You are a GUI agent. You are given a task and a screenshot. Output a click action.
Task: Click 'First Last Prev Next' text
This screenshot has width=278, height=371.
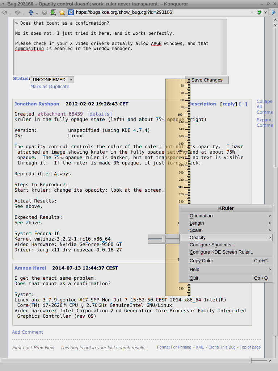click(33, 347)
